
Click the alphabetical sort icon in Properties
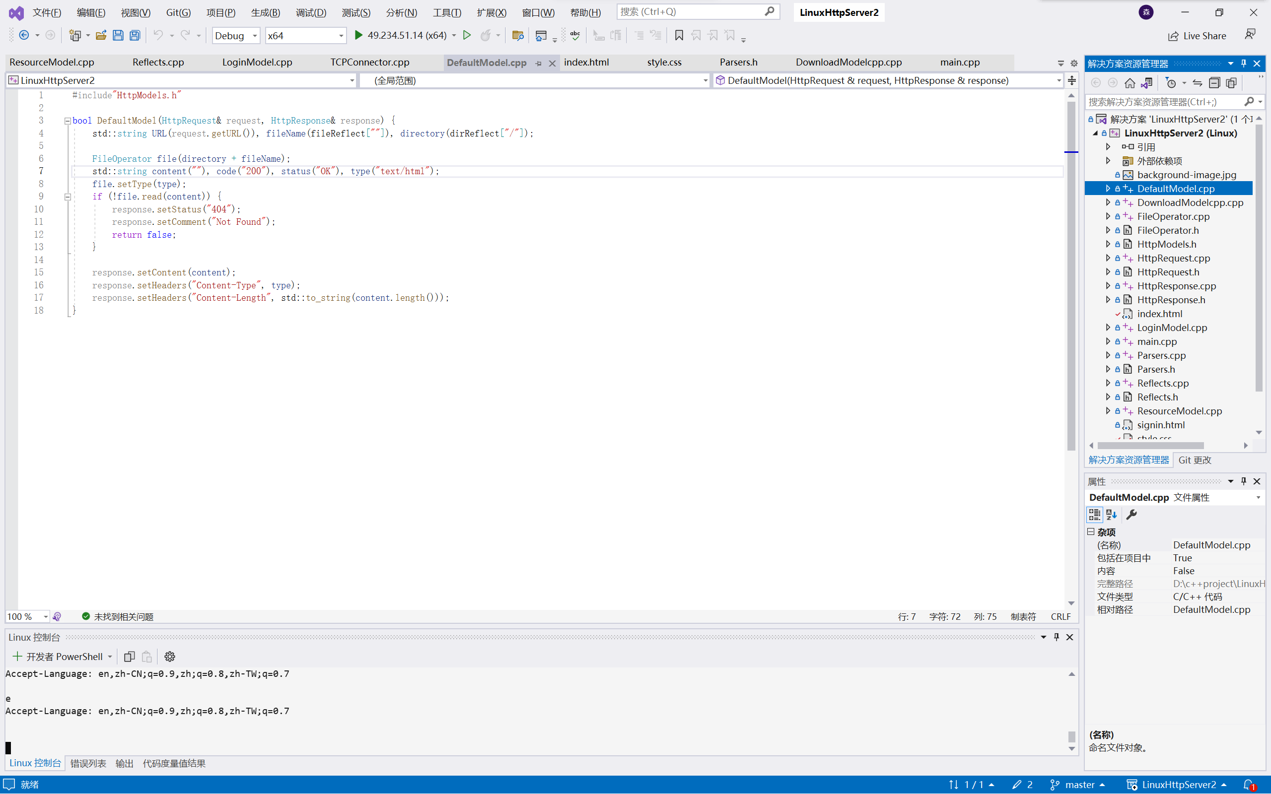click(x=1111, y=515)
